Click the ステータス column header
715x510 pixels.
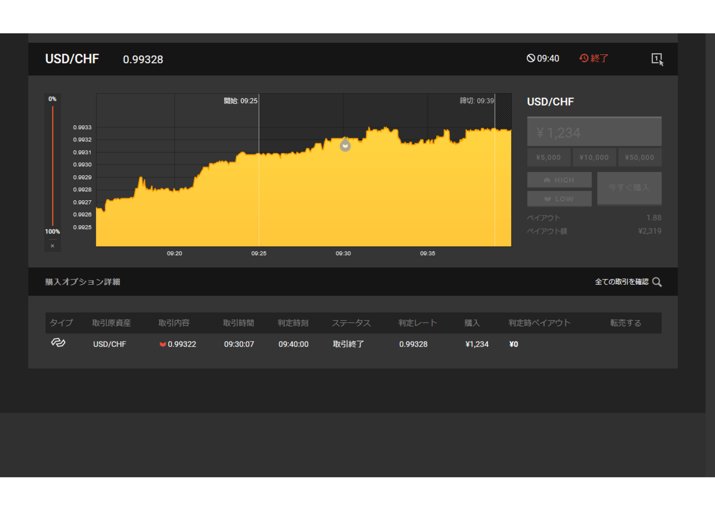pyautogui.click(x=352, y=323)
